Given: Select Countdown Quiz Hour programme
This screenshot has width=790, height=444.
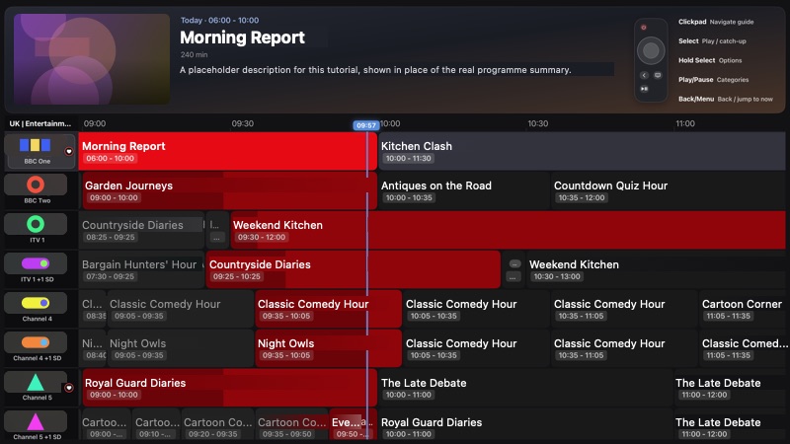Looking at the screenshot, I should point(669,190).
